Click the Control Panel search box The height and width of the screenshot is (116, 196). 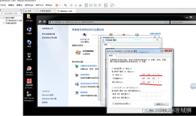pyautogui.click(x=183, y=22)
